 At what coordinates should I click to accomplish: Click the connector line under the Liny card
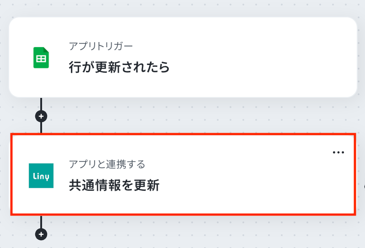tap(41, 221)
